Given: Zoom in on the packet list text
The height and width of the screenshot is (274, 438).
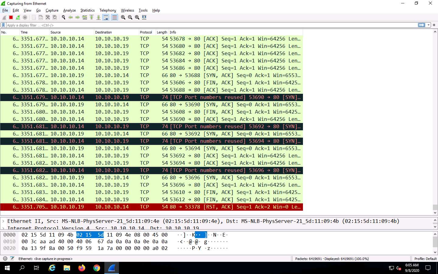Looking at the screenshot, I should (x=123, y=17).
